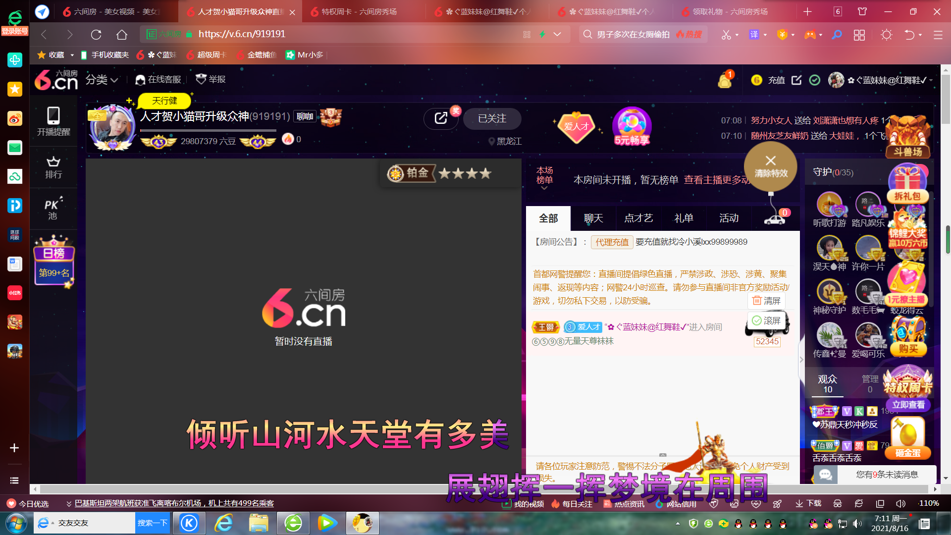Open the 砸金蛋 golden egg icon
Image resolution: width=951 pixels, height=535 pixels.
tap(907, 438)
